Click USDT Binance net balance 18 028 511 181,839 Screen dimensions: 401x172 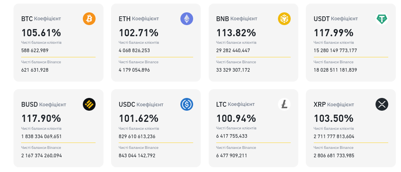[335, 70]
